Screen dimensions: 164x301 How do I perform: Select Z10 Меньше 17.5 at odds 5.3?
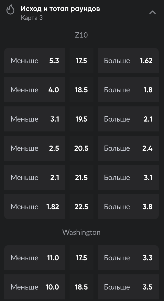pyautogui.click(x=35, y=61)
